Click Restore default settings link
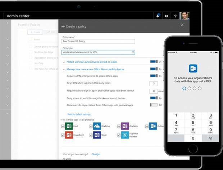This screenshot has height=170, width=223. pyautogui.click(x=79, y=114)
